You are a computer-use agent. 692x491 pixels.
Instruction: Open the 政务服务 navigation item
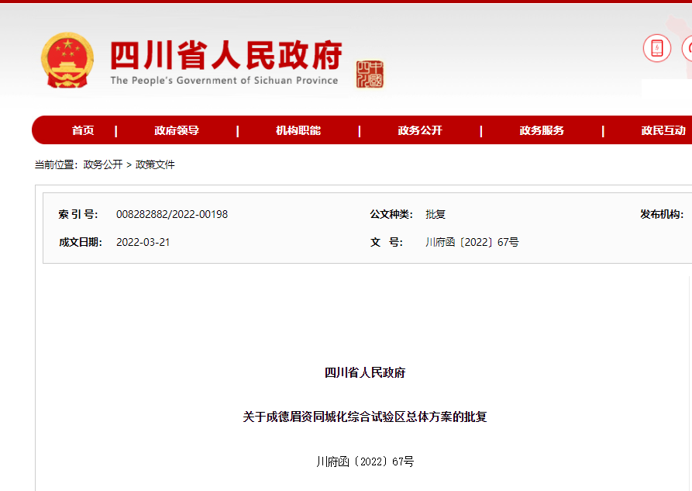click(x=542, y=130)
